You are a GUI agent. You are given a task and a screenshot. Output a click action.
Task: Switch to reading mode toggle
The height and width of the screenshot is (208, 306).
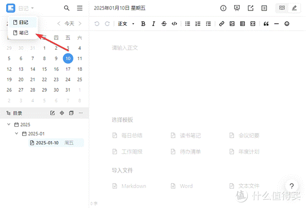282,8
